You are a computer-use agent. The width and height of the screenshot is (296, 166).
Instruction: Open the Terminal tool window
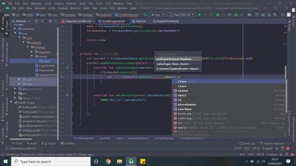(x=68, y=143)
